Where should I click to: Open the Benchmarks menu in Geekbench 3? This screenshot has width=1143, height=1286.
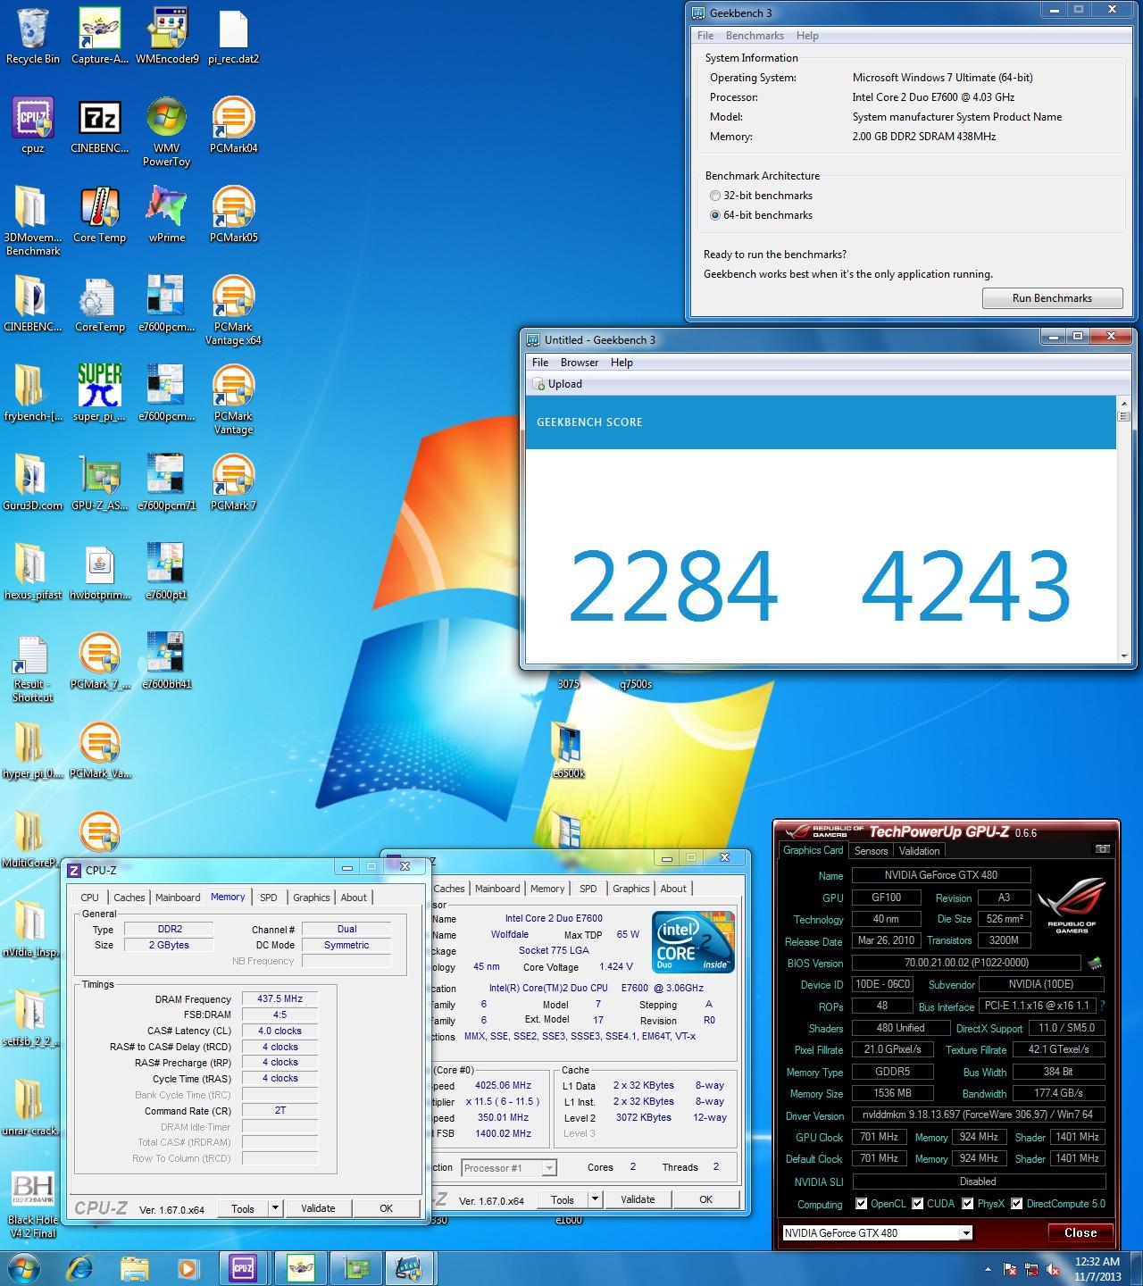[755, 36]
